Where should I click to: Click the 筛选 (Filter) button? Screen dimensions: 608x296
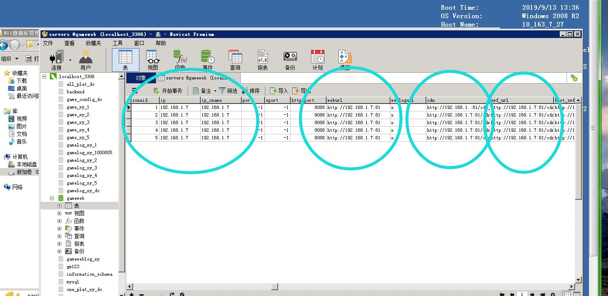click(228, 91)
